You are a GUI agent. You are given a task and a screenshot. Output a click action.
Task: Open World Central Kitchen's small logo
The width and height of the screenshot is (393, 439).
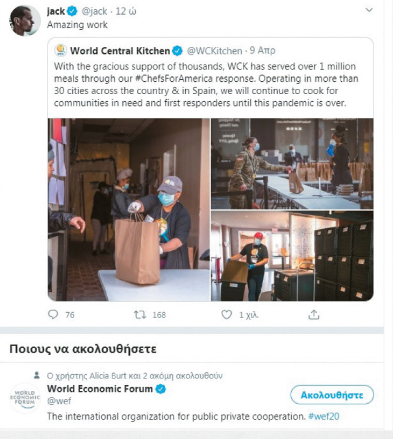tap(60, 51)
